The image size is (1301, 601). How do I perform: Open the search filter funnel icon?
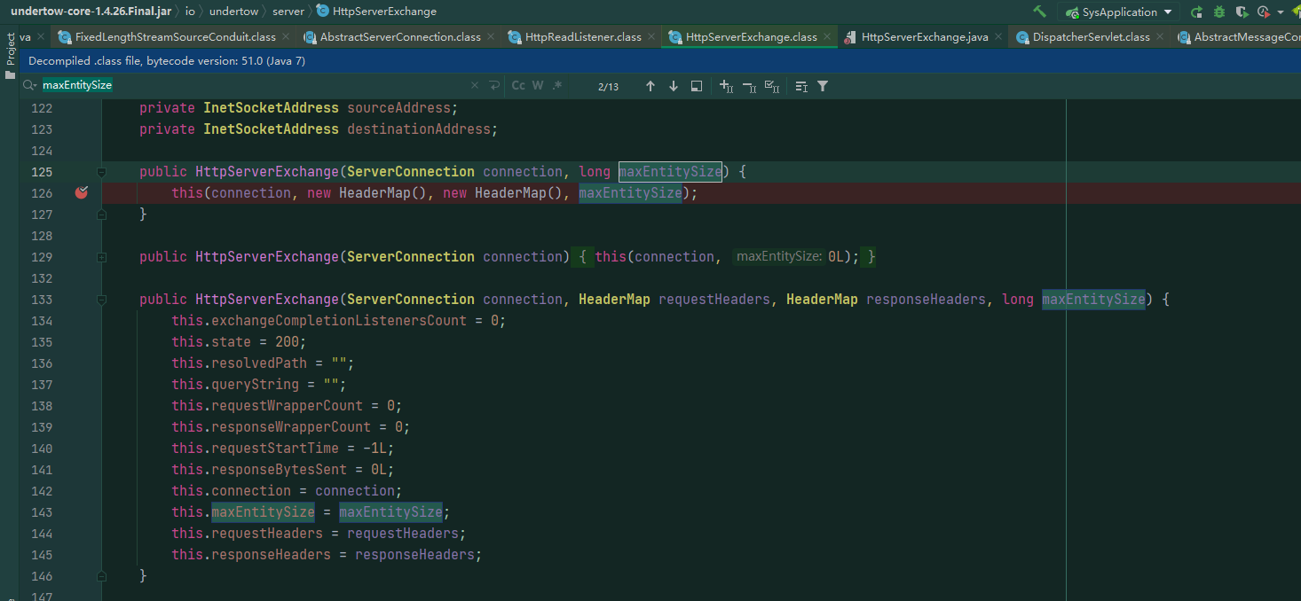click(x=823, y=85)
